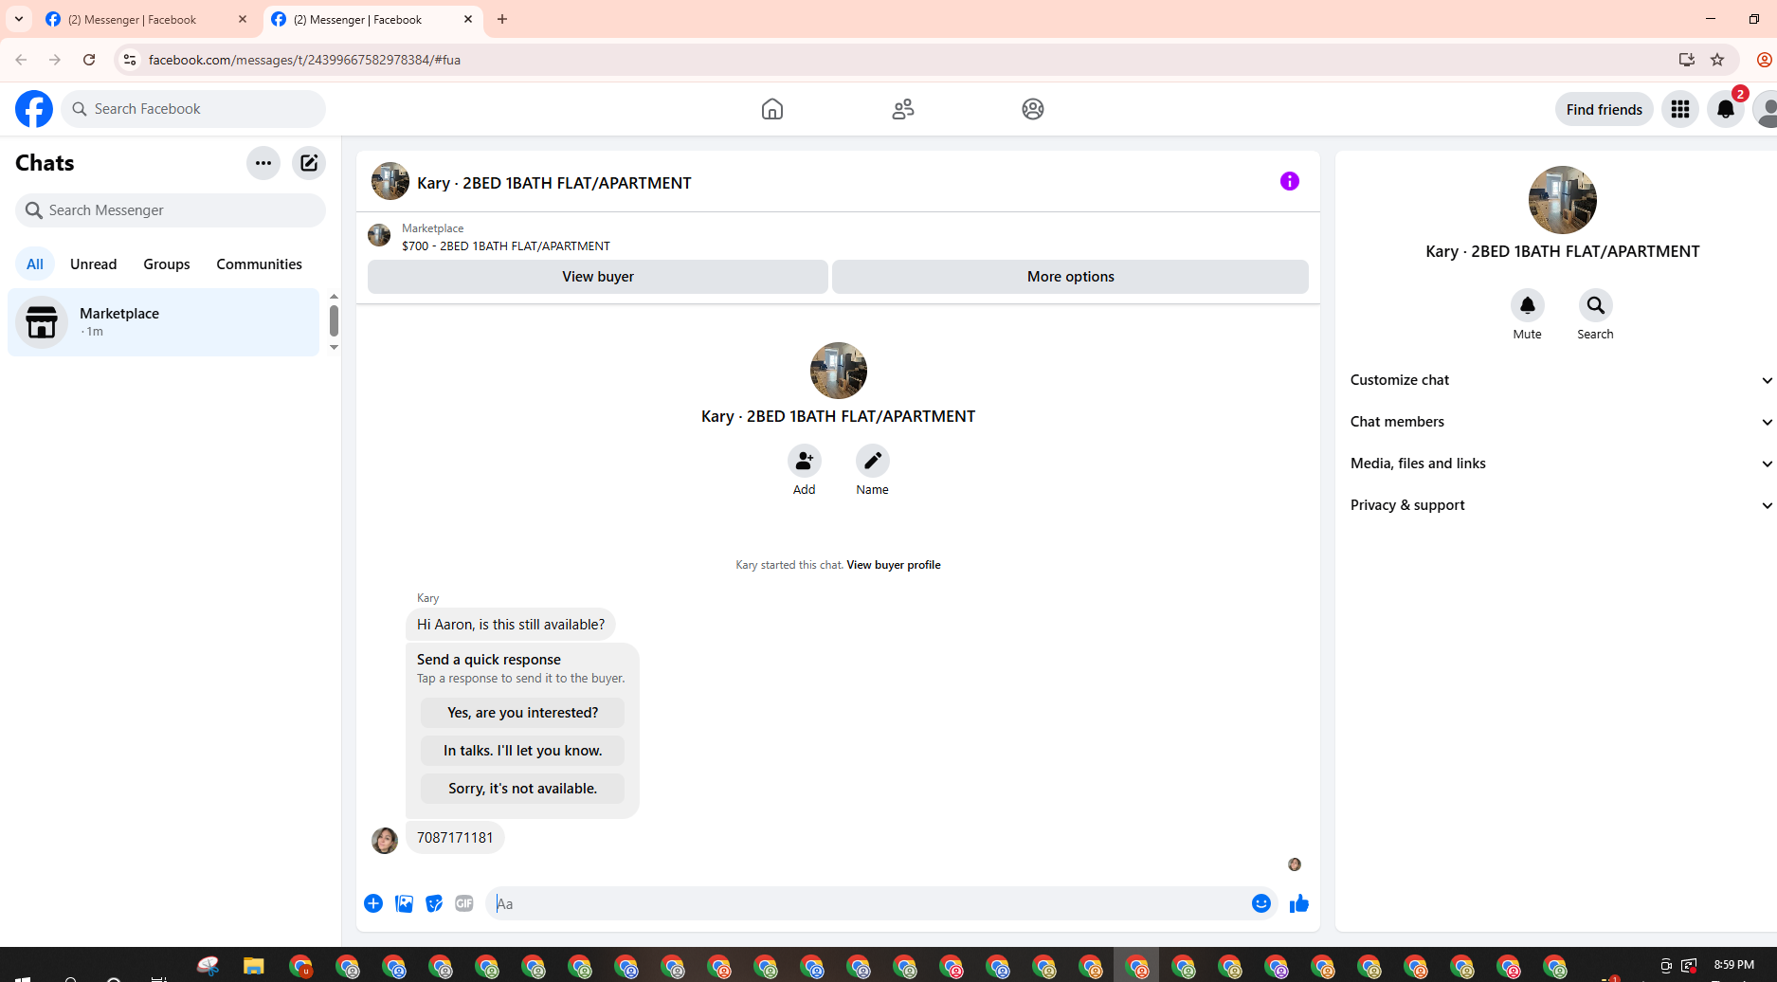Send a thumbs-up like
The image size is (1777, 982).
point(1299,903)
